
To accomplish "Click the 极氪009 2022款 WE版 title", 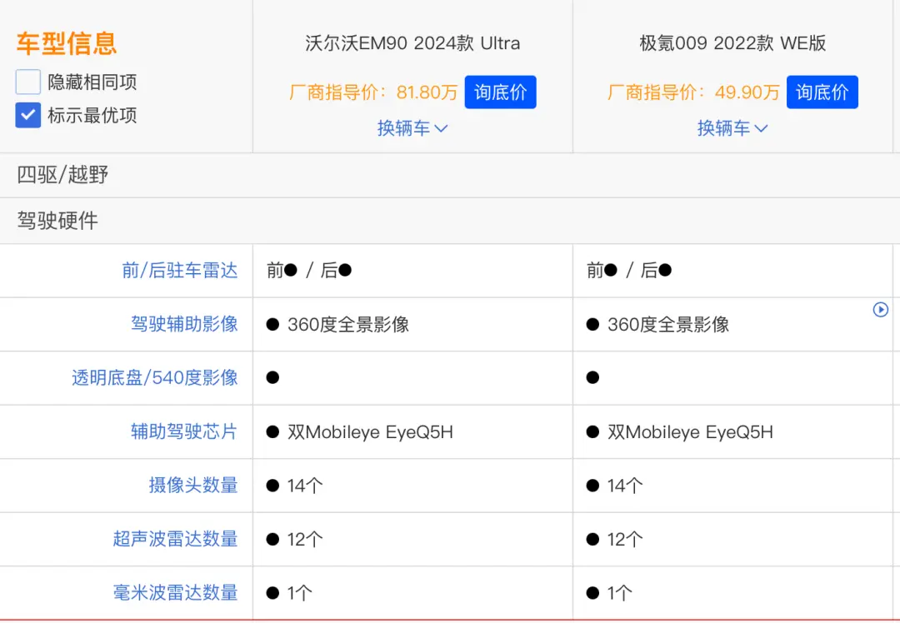I will coord(733,43).
